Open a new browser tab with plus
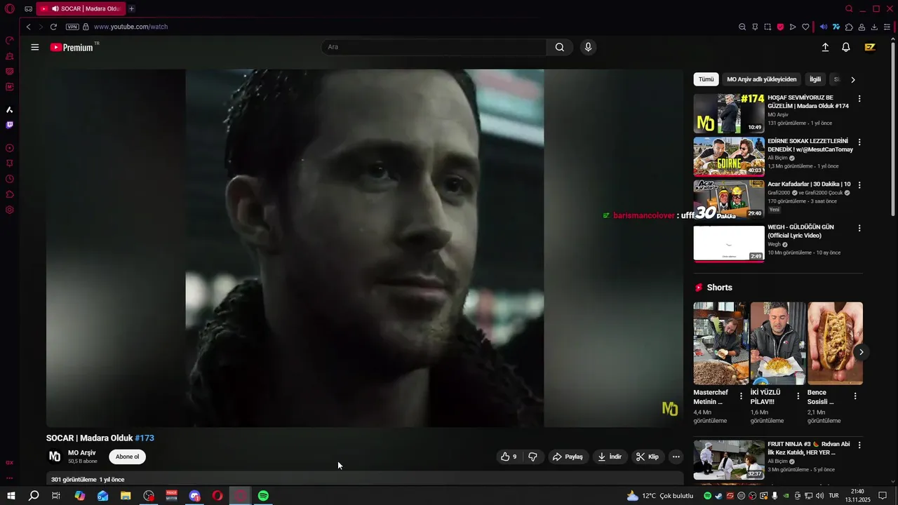This screenshot has height=505, width=898. pyautogui.click(x=131, y=8)
